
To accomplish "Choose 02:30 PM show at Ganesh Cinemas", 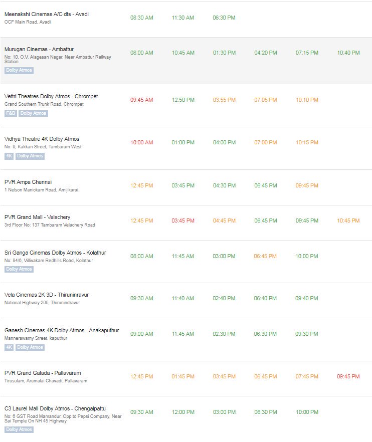I will pos(224,334).
